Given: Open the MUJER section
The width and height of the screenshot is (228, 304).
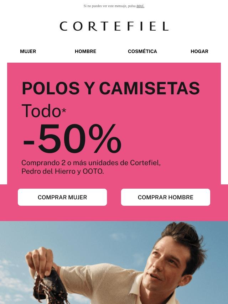Looking at the screenshot, I should tap(28, 51).
